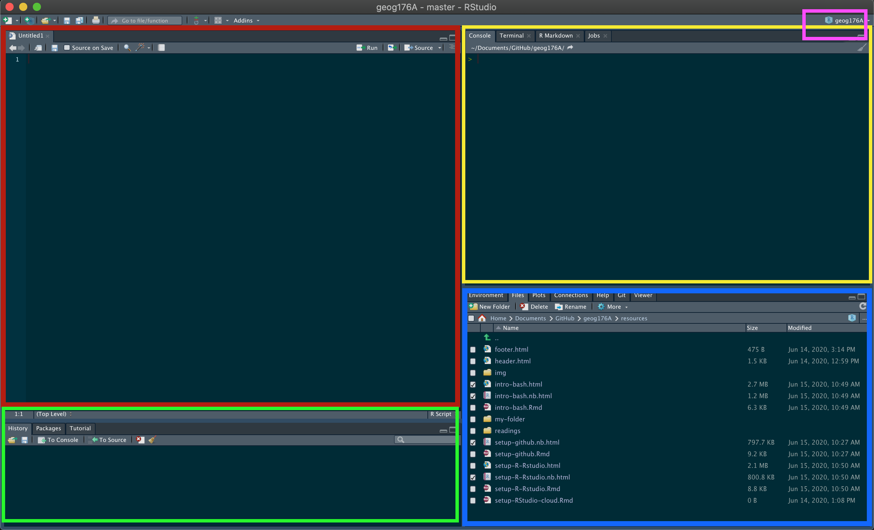
Task: Switch to the Packages tab
Action: pos(48,429)
